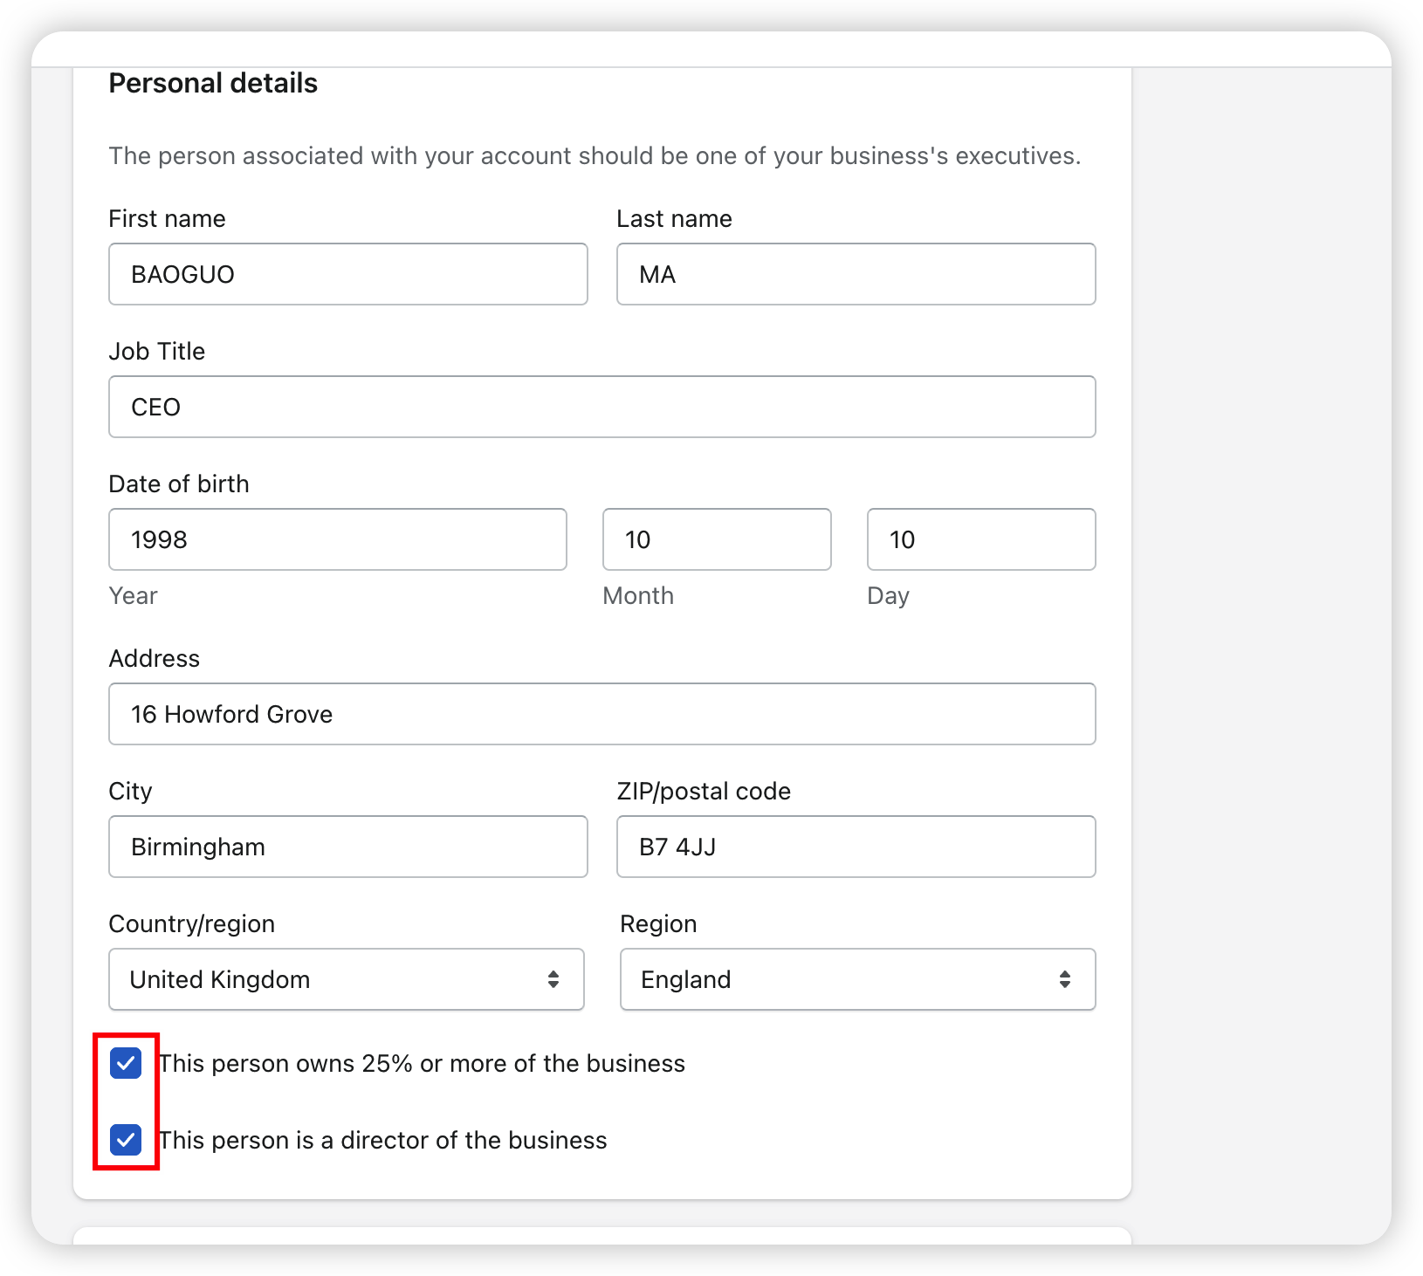Click the Country/region selector's double-arrow chevron icon

(x=555, y=979)
